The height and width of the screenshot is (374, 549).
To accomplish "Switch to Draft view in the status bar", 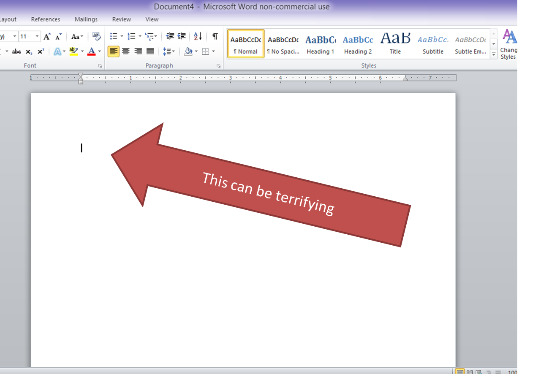I will pos(498,372).
